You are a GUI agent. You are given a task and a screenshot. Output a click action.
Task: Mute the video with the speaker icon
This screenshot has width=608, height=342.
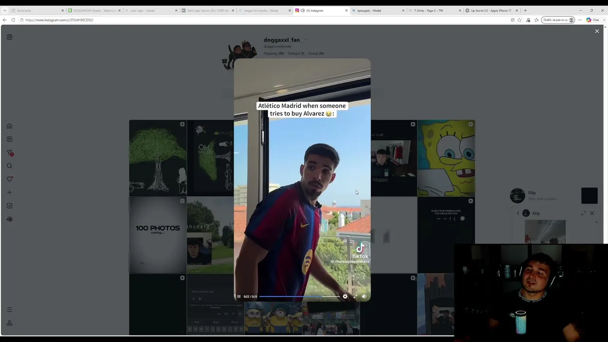364,296
